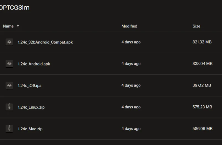Click the zip archive icon for 1.24c_Mac.zip
Screen dimensions: 222x145
tap(9, 129)
